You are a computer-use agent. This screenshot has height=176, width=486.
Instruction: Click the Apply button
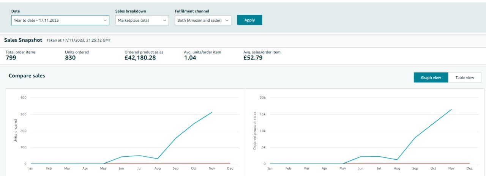(249, 20)
